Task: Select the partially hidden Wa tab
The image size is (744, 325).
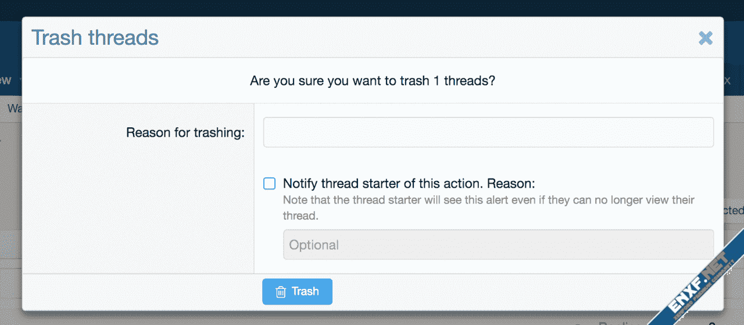Action: 14,109
